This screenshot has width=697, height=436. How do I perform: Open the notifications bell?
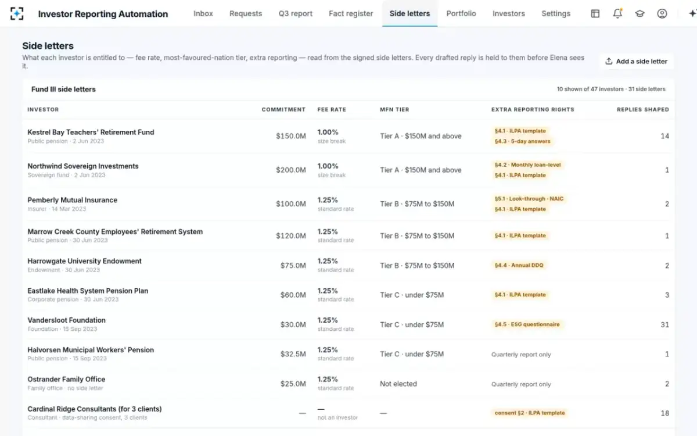(617, 13)
